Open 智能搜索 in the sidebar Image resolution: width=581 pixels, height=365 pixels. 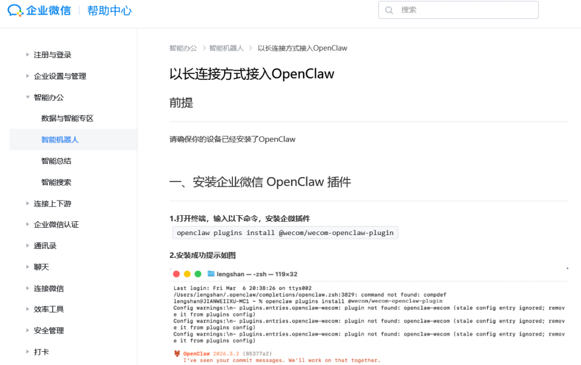(56, 182)
